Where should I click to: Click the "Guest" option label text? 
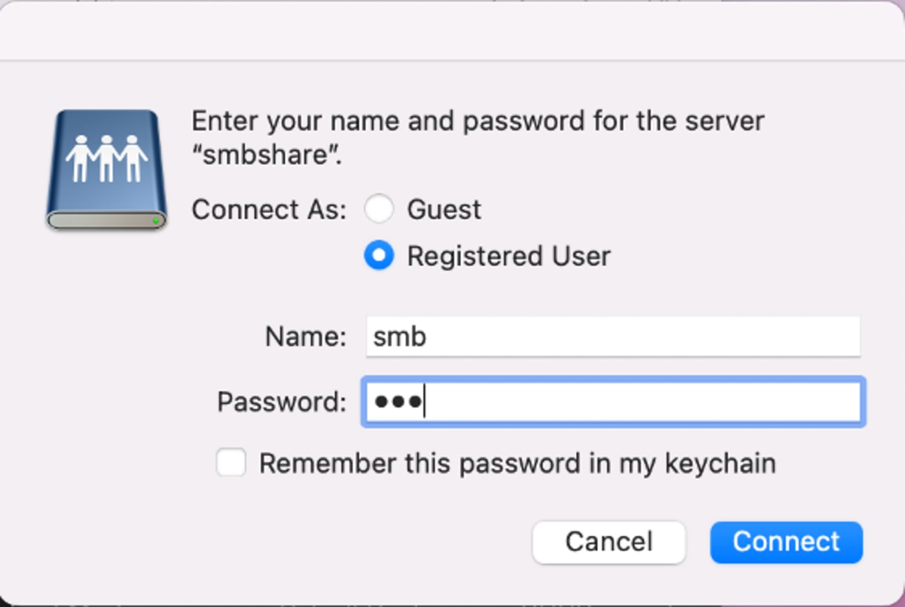click(443, 209)
